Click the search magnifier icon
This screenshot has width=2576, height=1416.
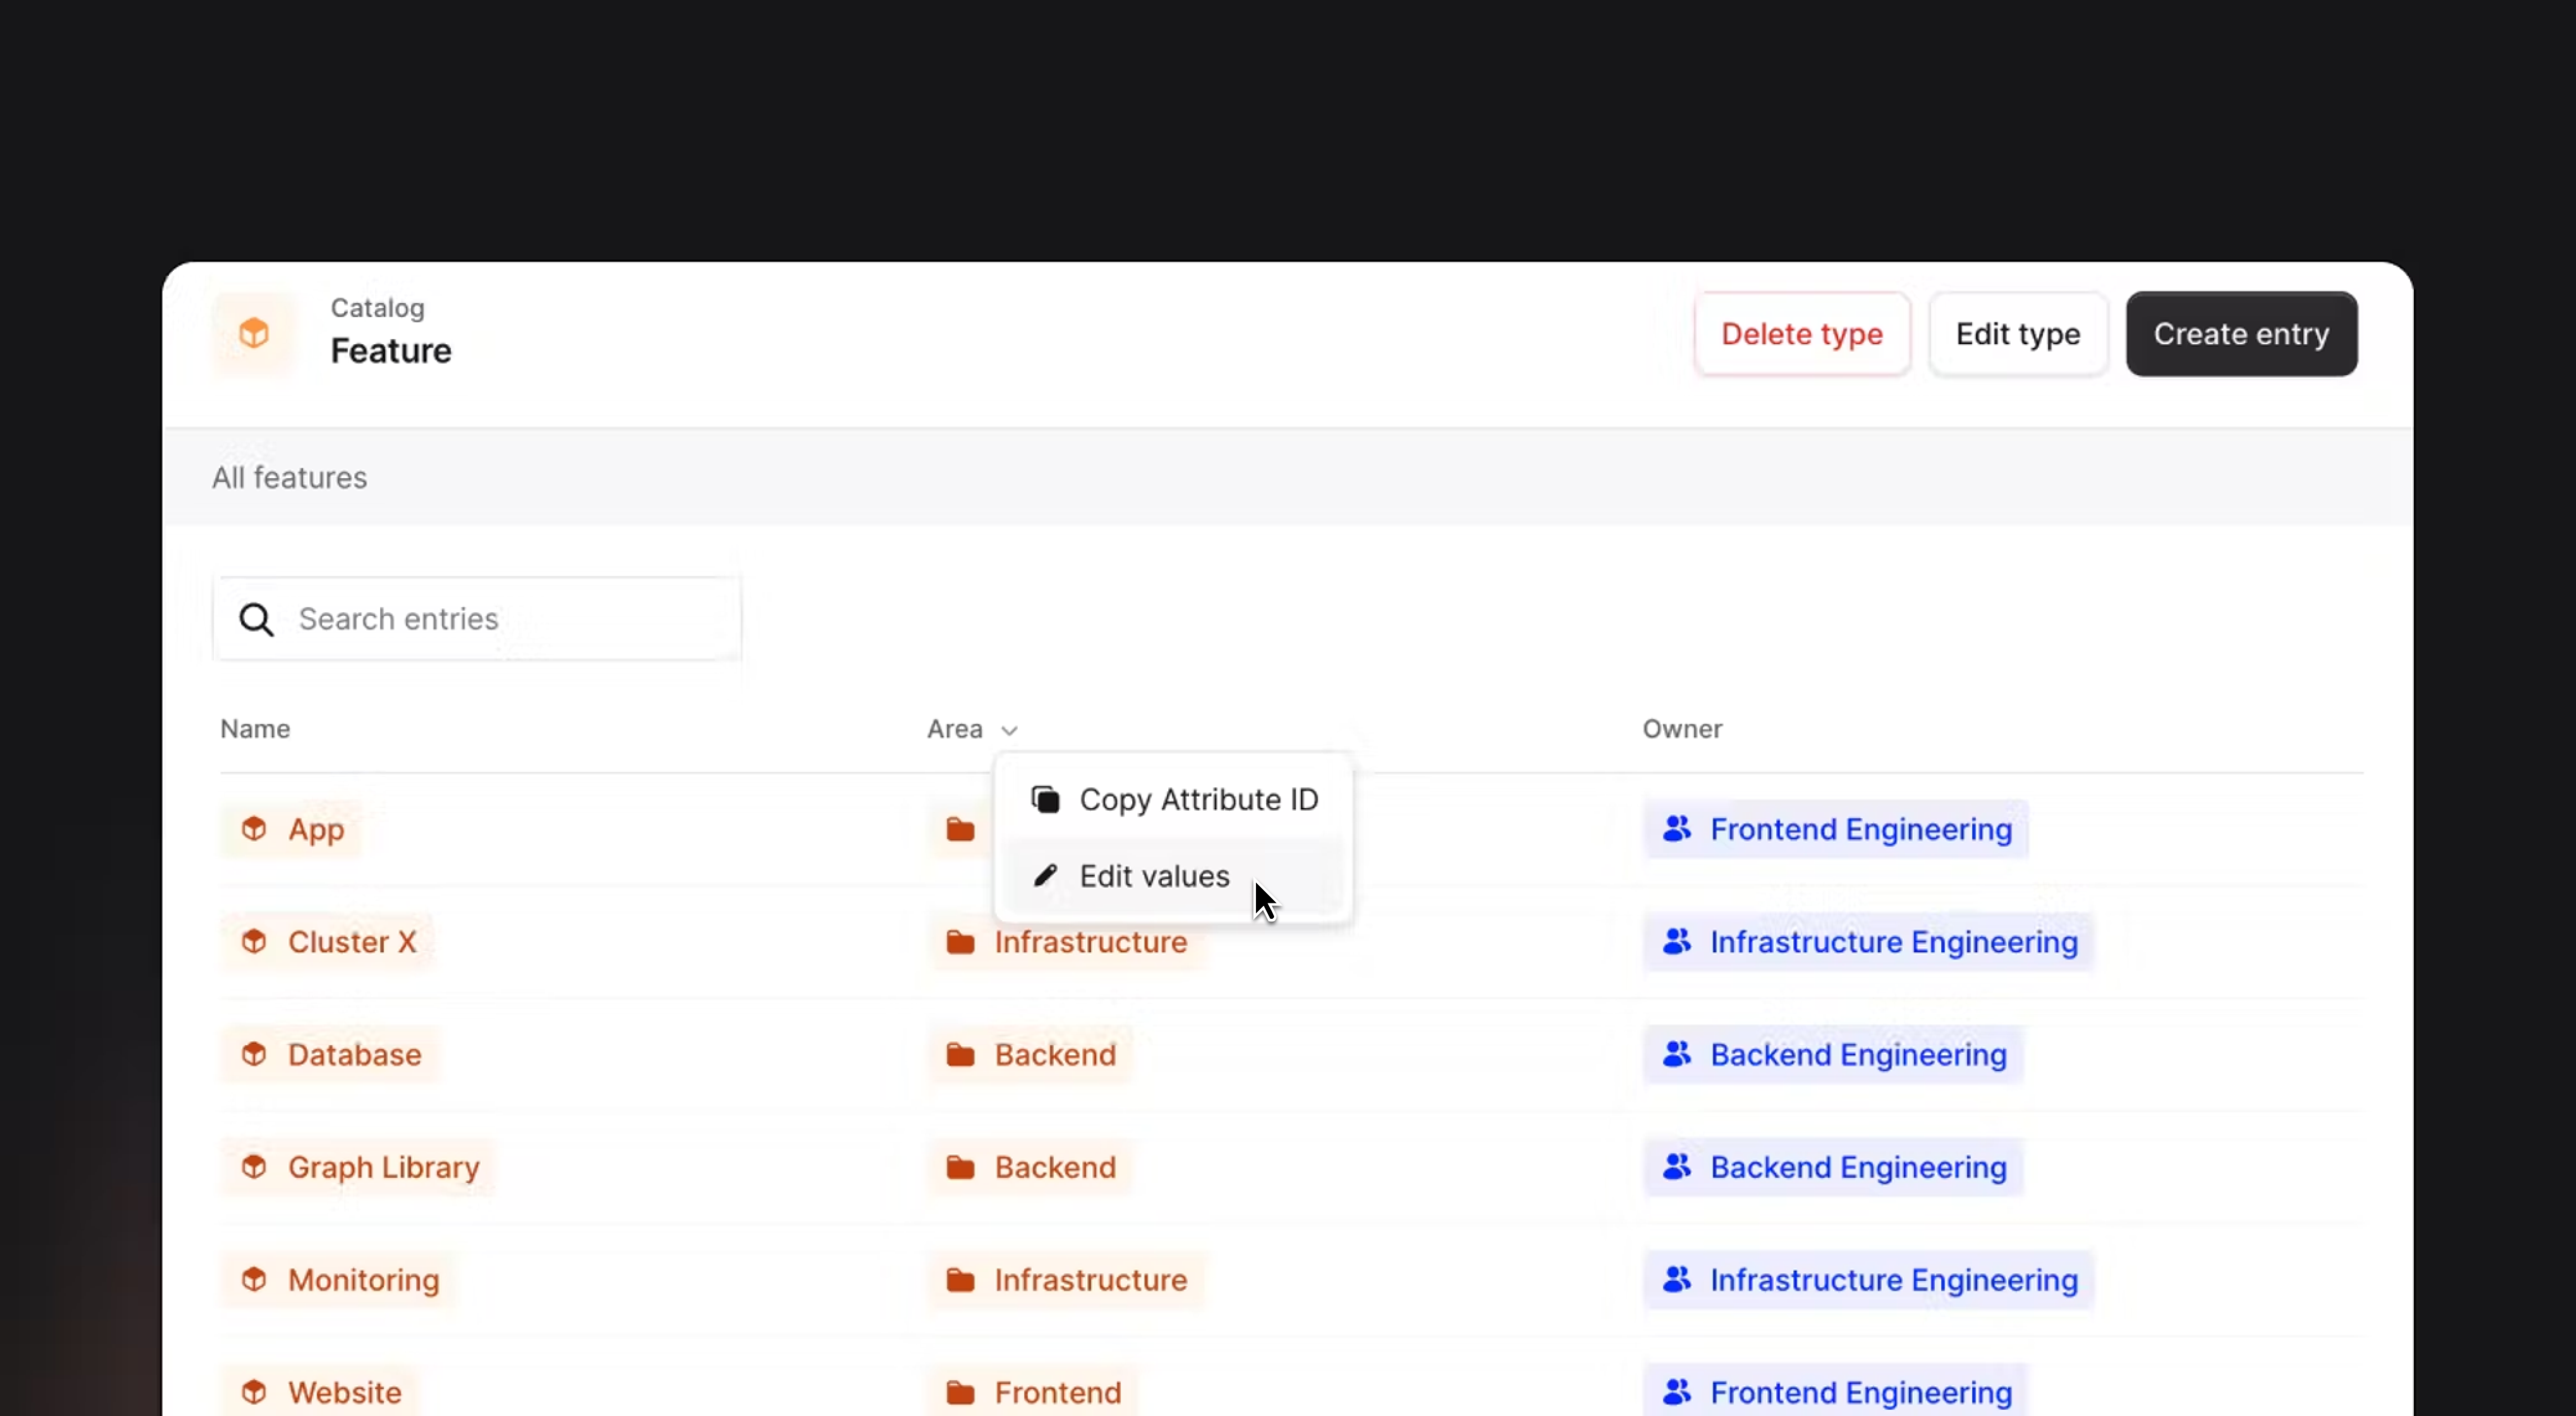click(256, 619)
